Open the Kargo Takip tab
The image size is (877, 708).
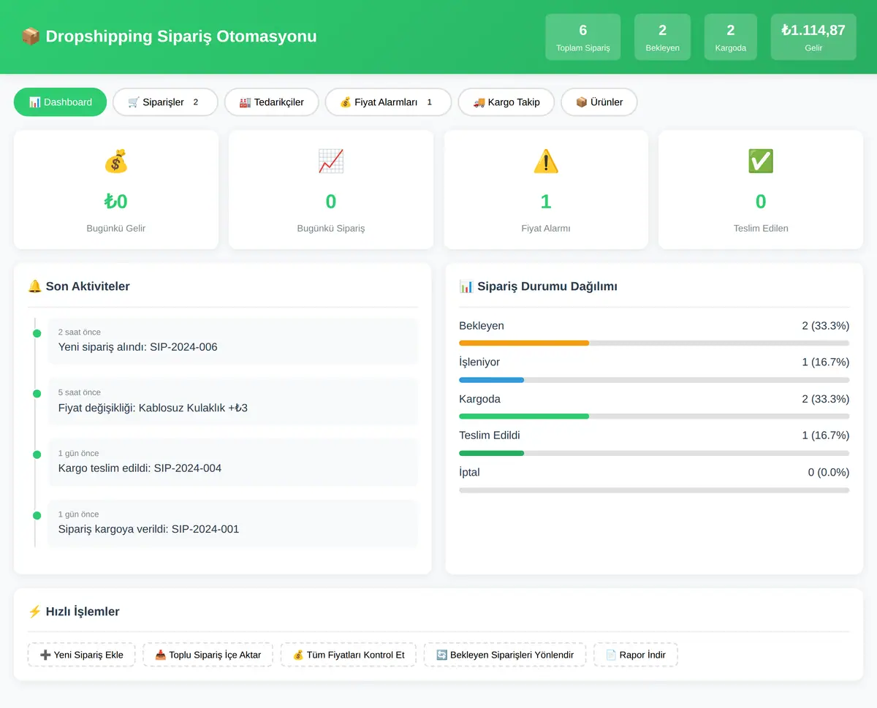point(506,102)
